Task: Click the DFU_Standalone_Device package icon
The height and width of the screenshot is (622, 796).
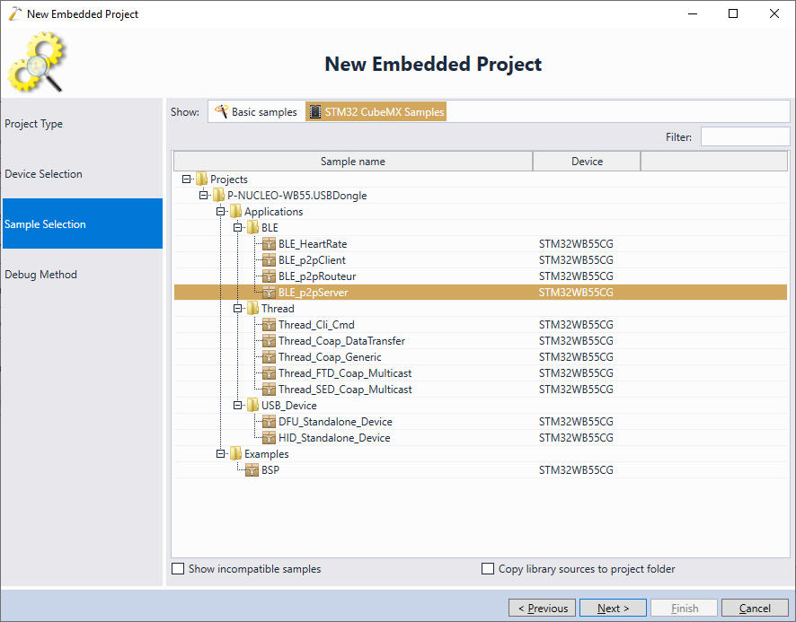Action: (269, 422)
